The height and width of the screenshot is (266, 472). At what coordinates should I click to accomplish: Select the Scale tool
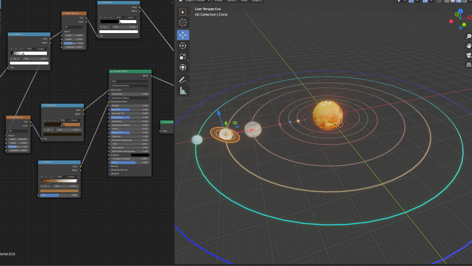pyautogui.click(x=183, y=56)
